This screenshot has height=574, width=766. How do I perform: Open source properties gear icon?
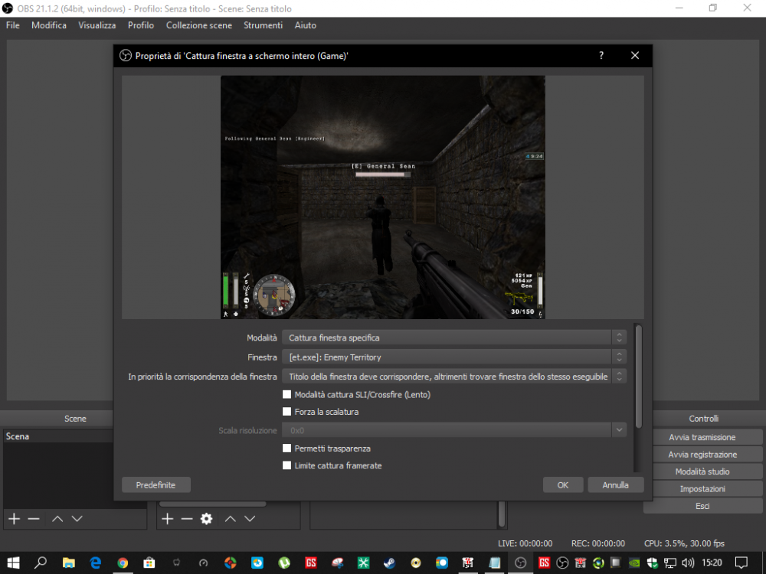point(207,519)
